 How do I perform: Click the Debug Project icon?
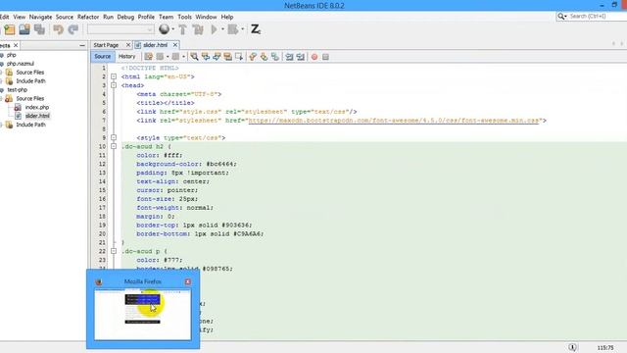click(x=233, y=28)
